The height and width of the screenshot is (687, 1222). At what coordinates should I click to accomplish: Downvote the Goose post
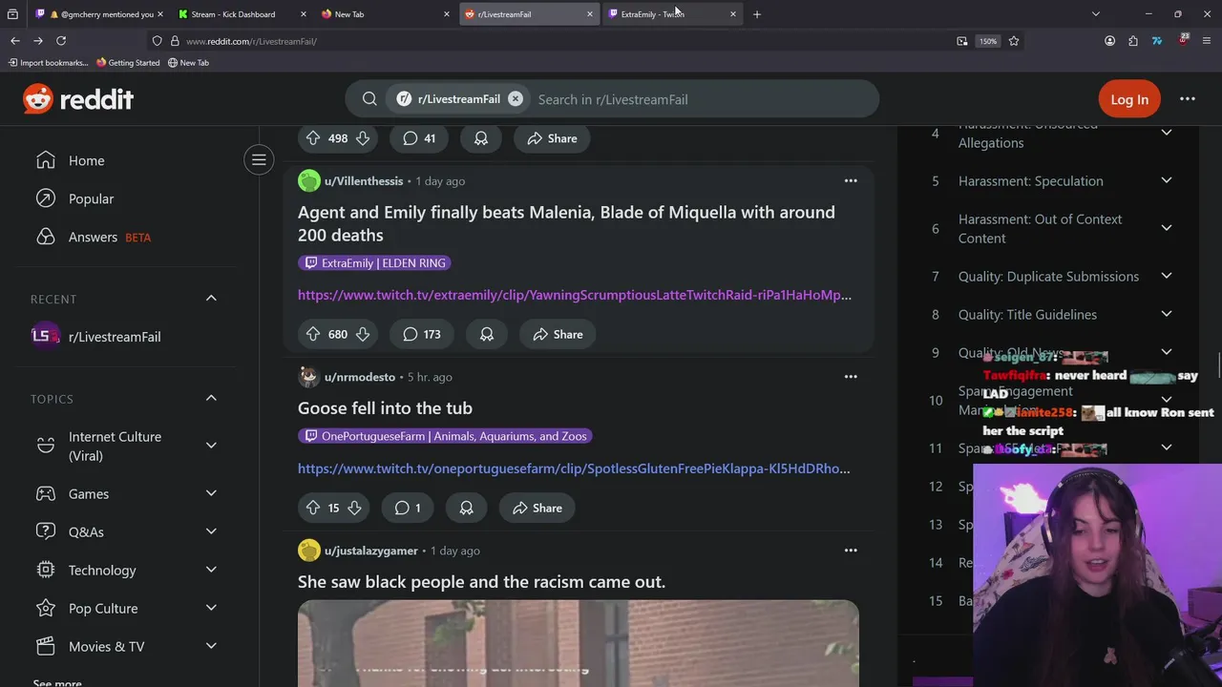pos(354,508)
